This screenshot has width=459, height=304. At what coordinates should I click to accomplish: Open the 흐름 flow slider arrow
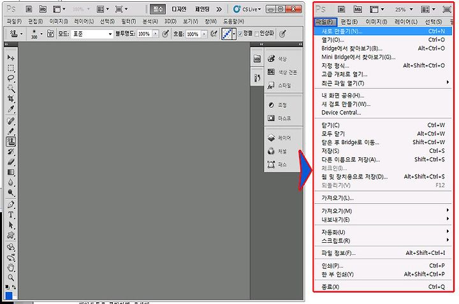[x=204, y=34]
